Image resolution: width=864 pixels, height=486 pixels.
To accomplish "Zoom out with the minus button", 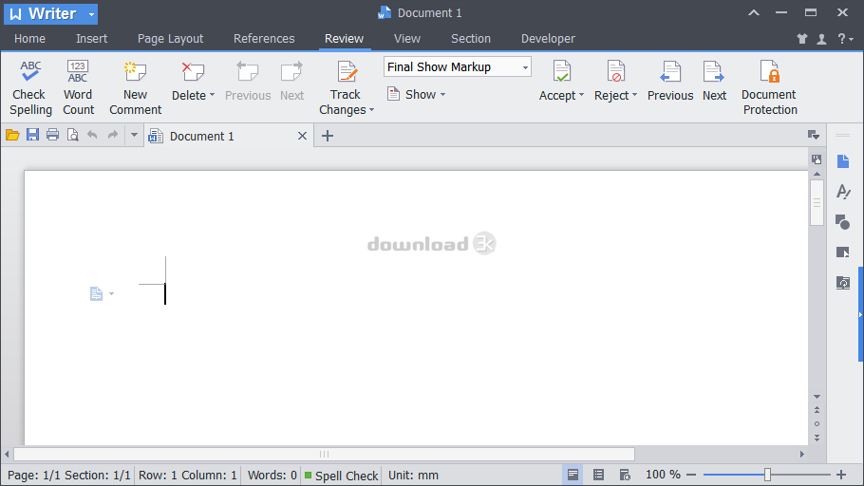I will pyautogui.click(x=691, y=475).
